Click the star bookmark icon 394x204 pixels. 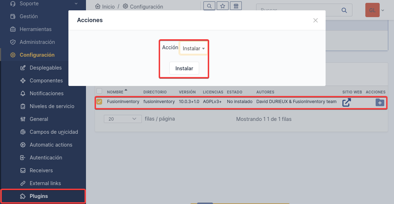click(x=222, y=6)
